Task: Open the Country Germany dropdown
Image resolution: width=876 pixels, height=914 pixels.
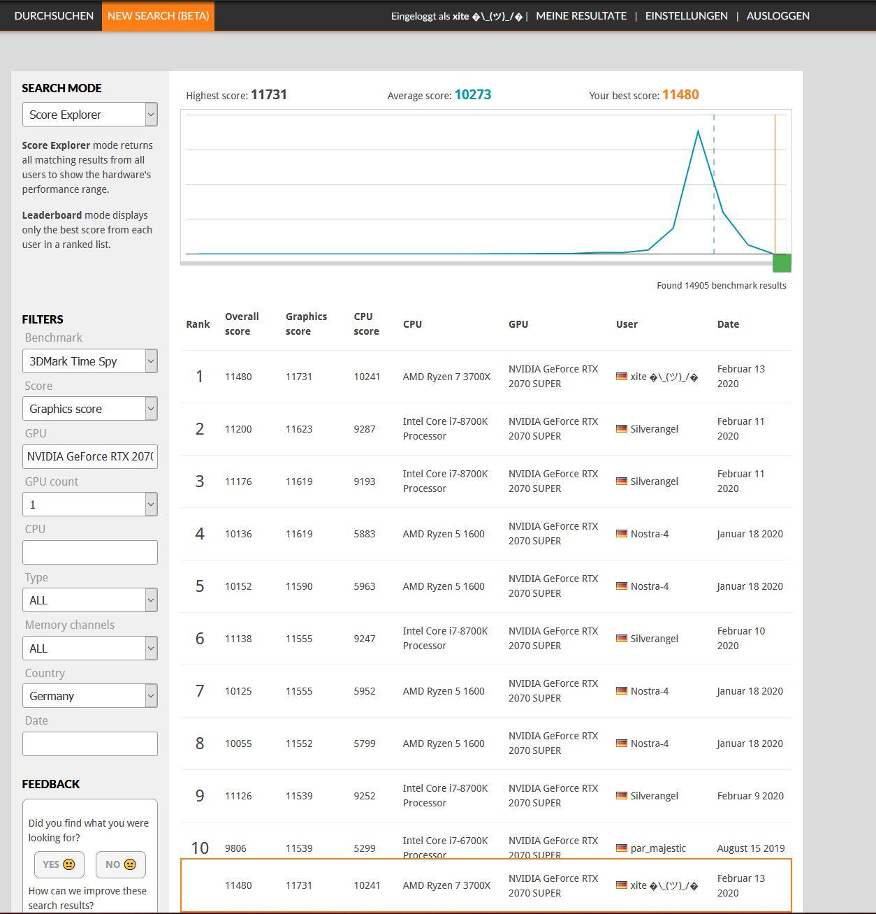Action: tap(90, 696)
